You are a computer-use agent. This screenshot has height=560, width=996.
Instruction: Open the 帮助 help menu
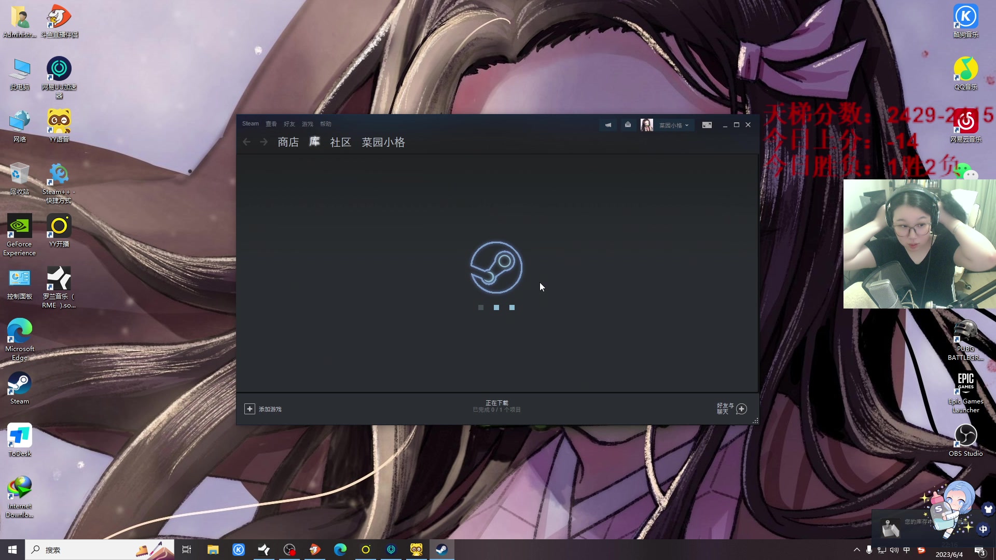coord(326,124)
